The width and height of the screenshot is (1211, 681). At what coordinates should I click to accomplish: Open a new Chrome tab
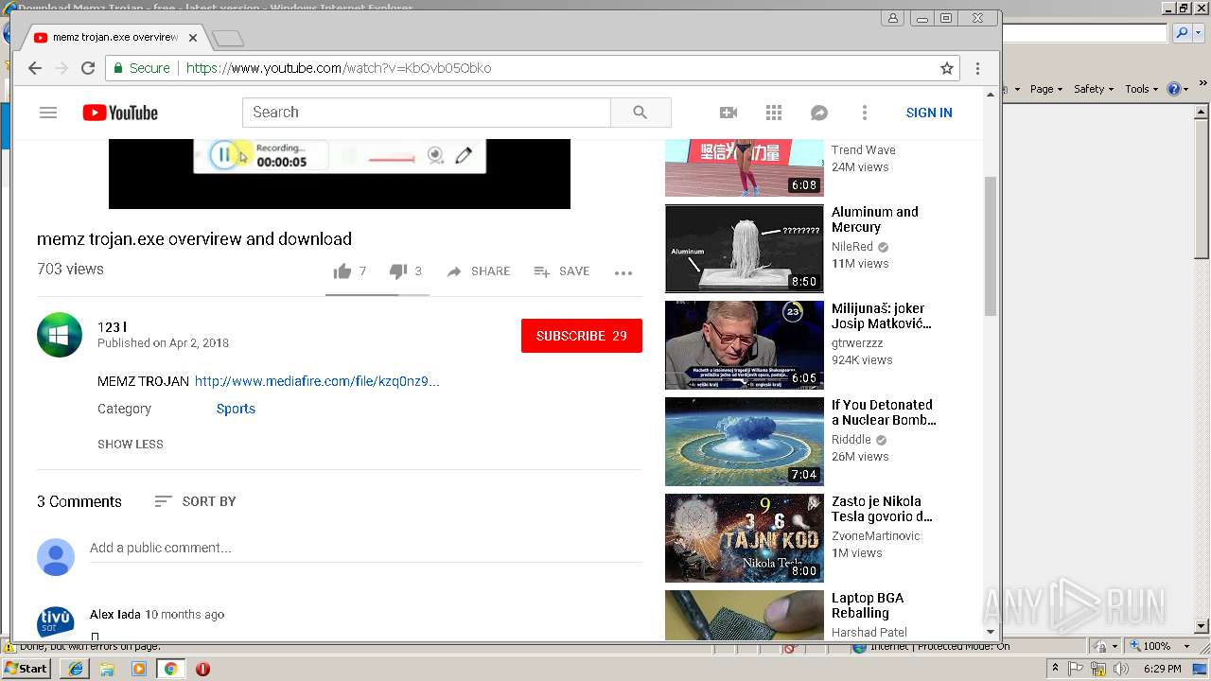pyautogui.click(x=228, y=38)
